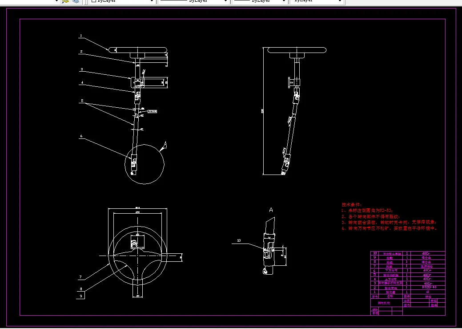Select part balloon number 7

pos(80,277)
